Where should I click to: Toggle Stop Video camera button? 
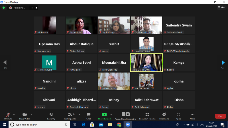click(25, 115)
